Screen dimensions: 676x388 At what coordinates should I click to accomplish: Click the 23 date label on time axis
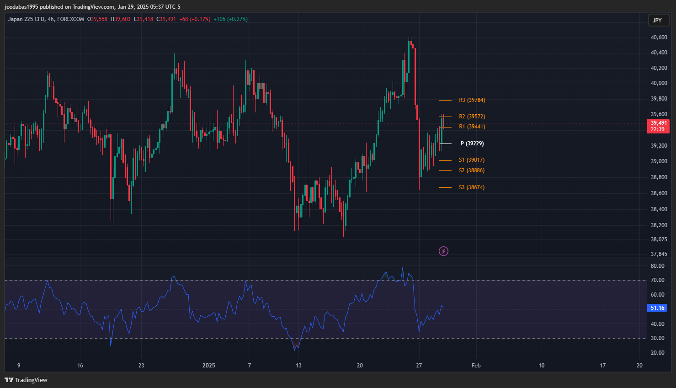click(x=141, y=366)
